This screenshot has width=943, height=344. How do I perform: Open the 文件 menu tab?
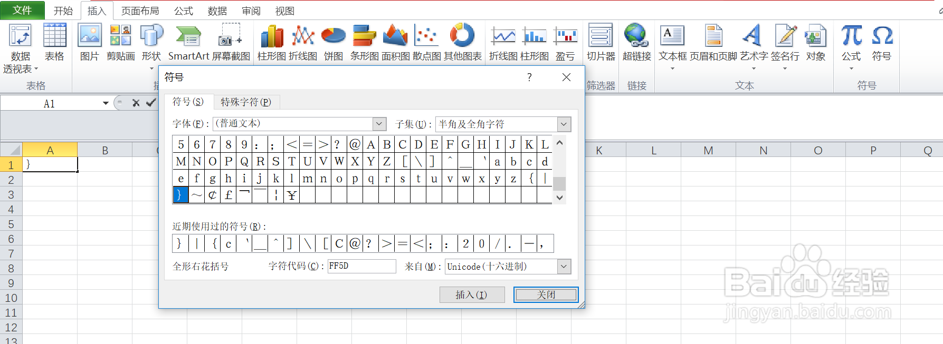(x=22, y=10)
